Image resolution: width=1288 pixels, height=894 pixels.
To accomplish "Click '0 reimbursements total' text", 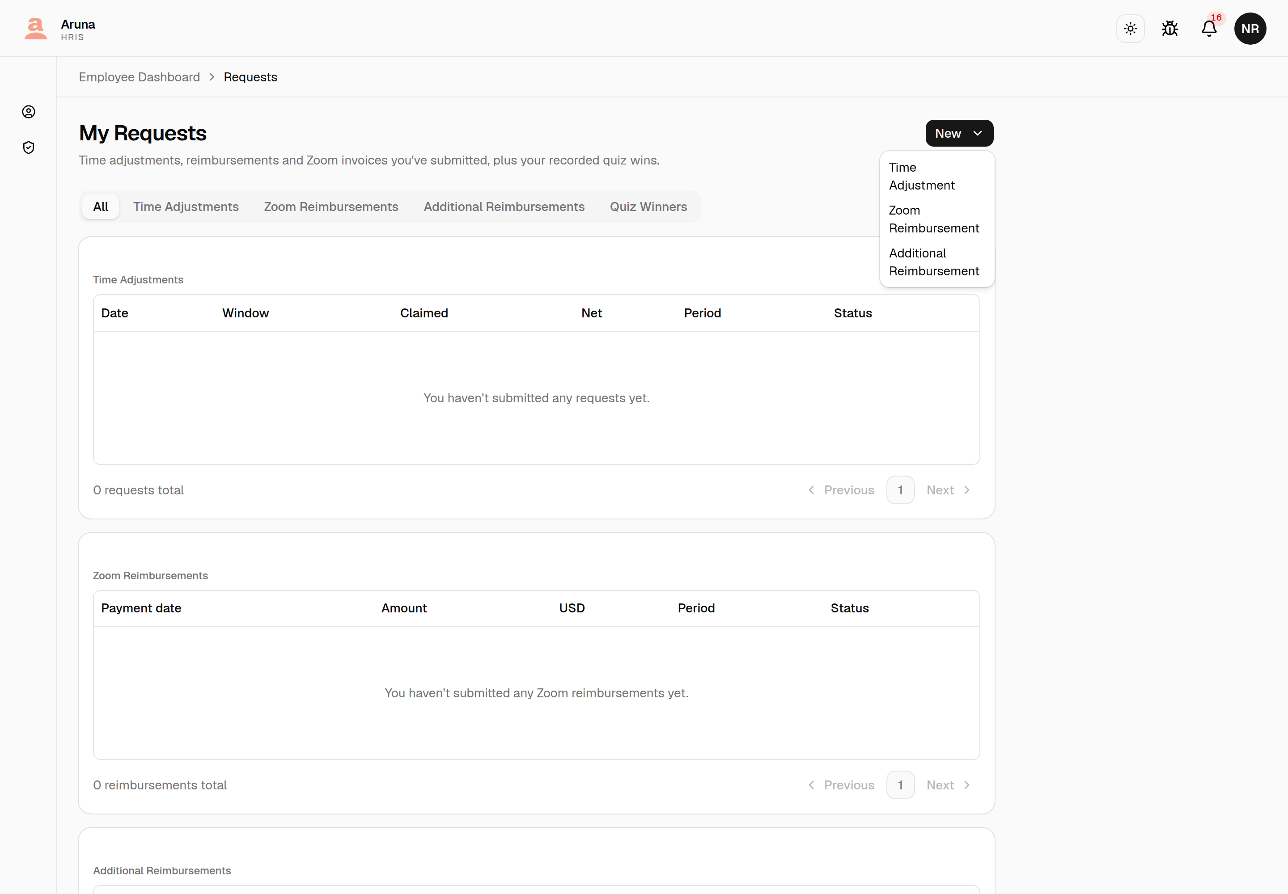I will click(160, 785).
